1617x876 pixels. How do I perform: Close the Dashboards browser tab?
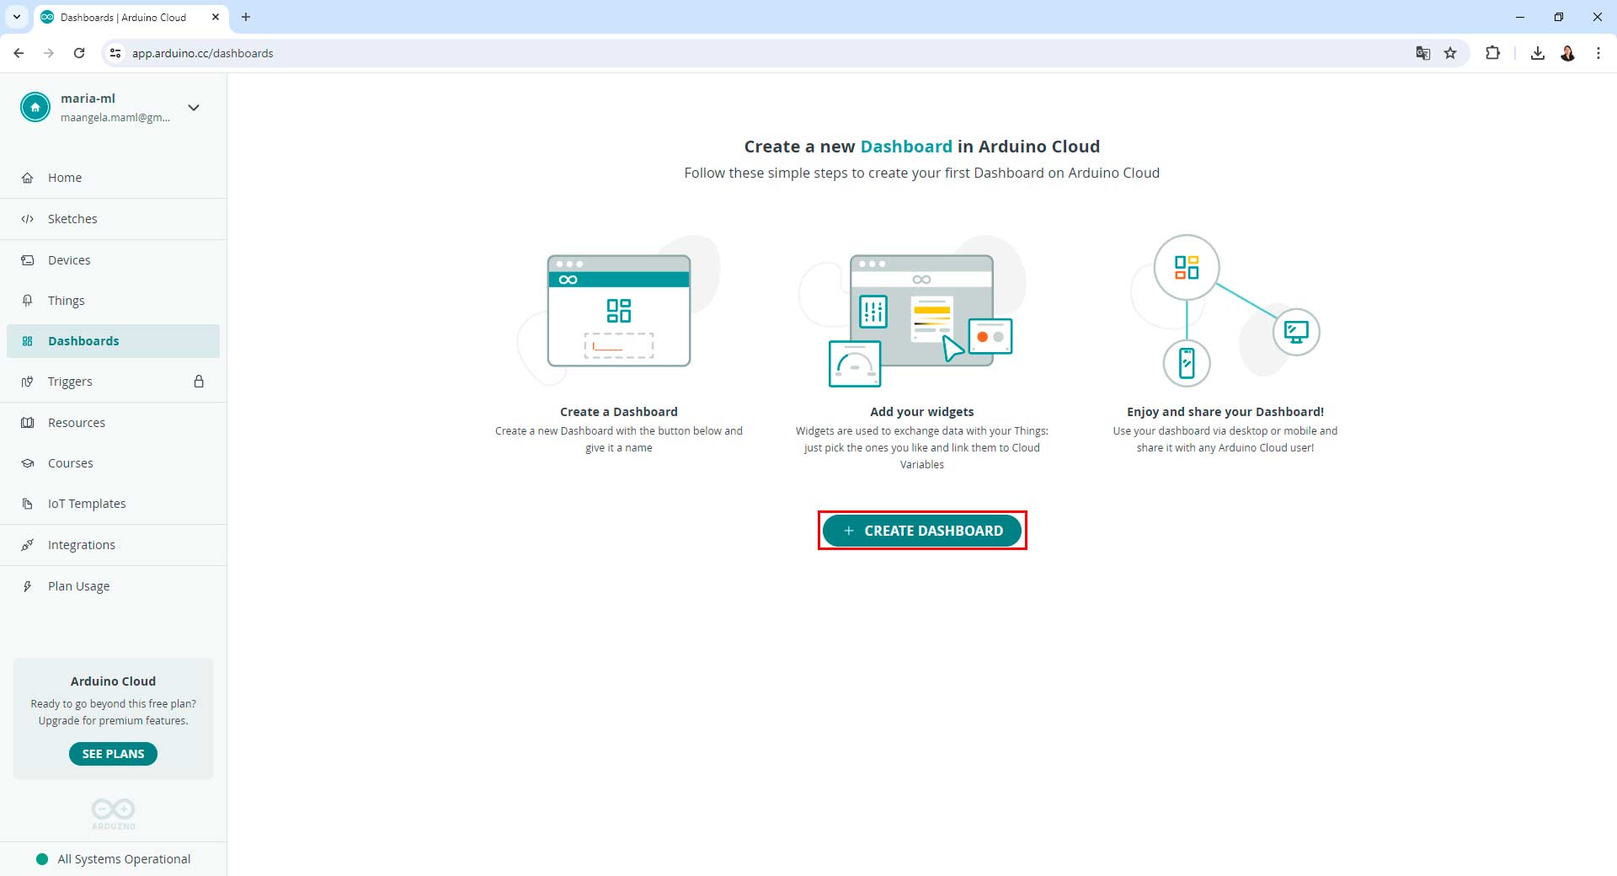click(x=216, y=17)
